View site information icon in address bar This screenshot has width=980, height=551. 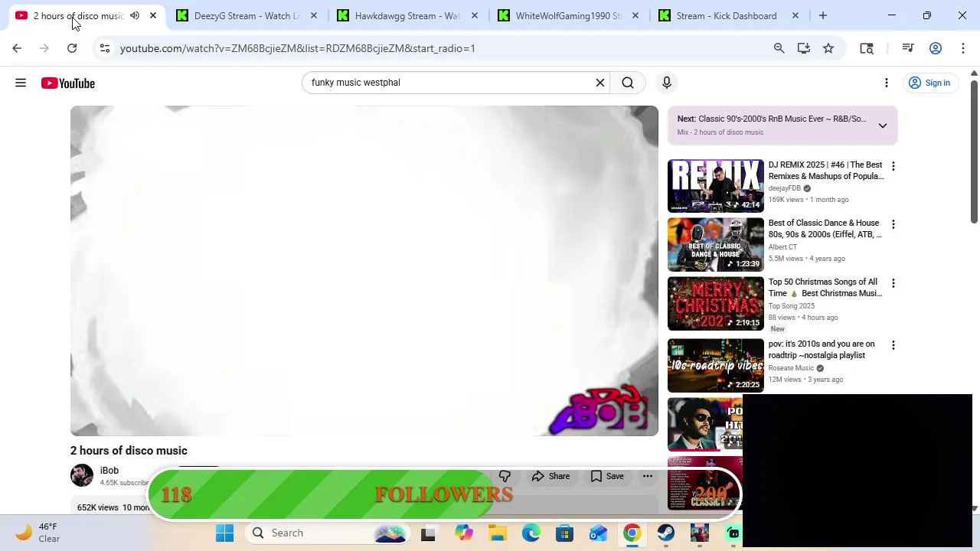pyautogui.click(x=104, y=48)
